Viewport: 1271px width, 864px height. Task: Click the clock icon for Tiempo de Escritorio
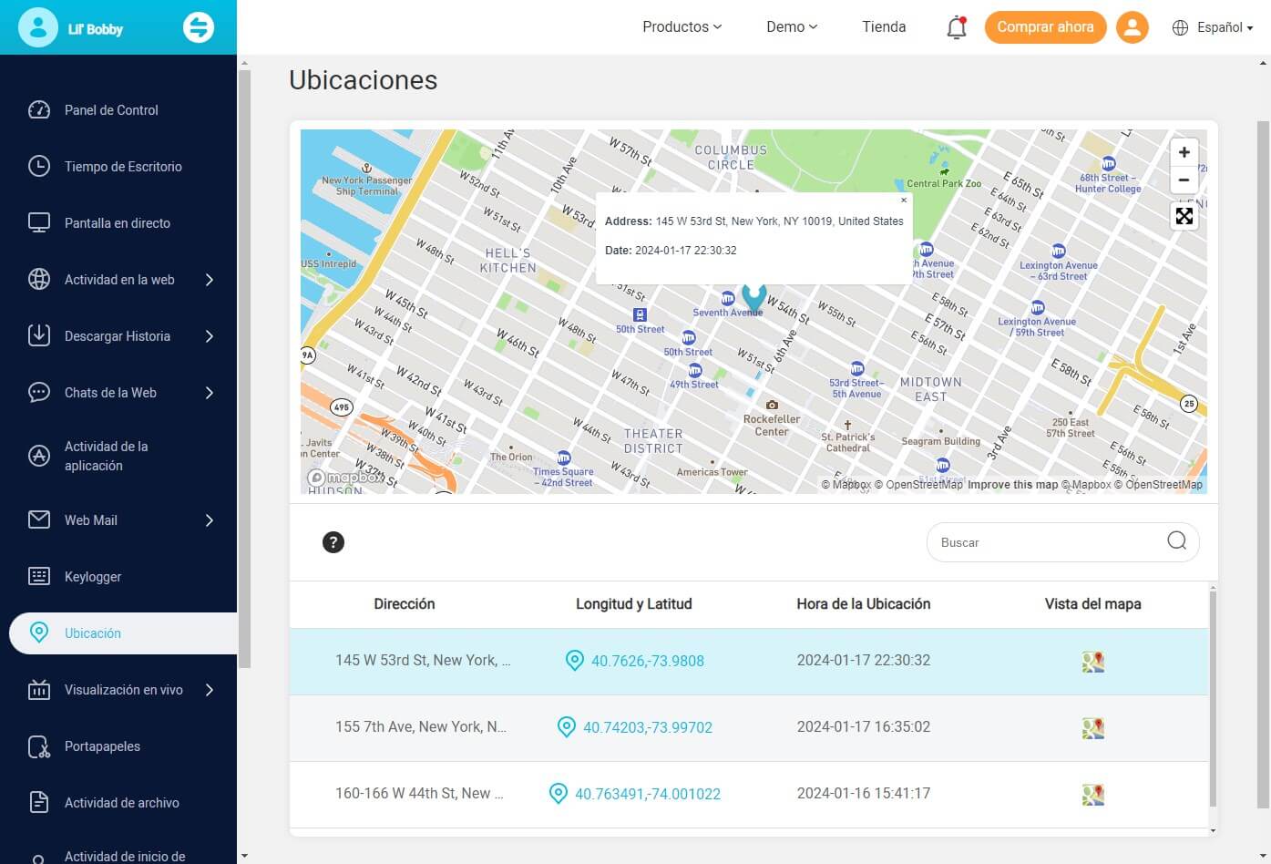point(39,167)
